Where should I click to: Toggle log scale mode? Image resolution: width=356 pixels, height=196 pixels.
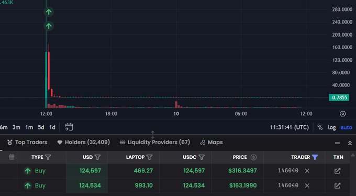(x=332, y=127)
